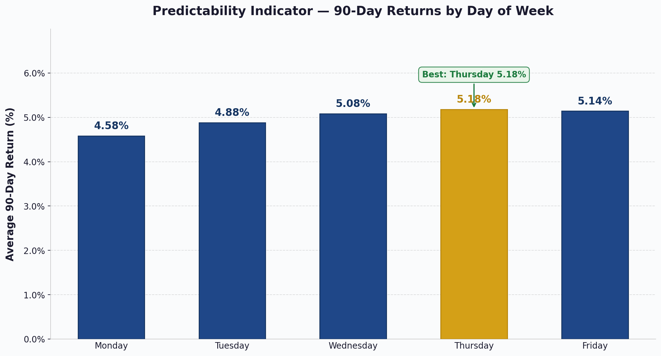Viewport: 661px width, 356px height.
Task: Click the 0.0% y-axis tick label
Action: 34,339
